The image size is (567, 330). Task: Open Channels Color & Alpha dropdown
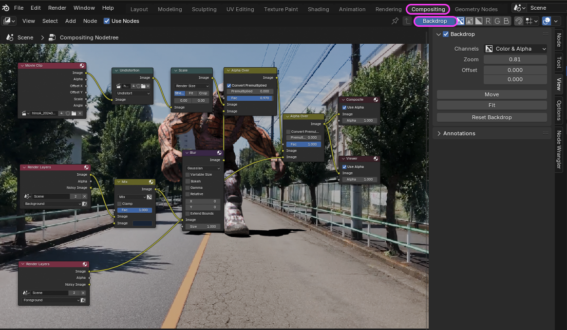(515, 49)
